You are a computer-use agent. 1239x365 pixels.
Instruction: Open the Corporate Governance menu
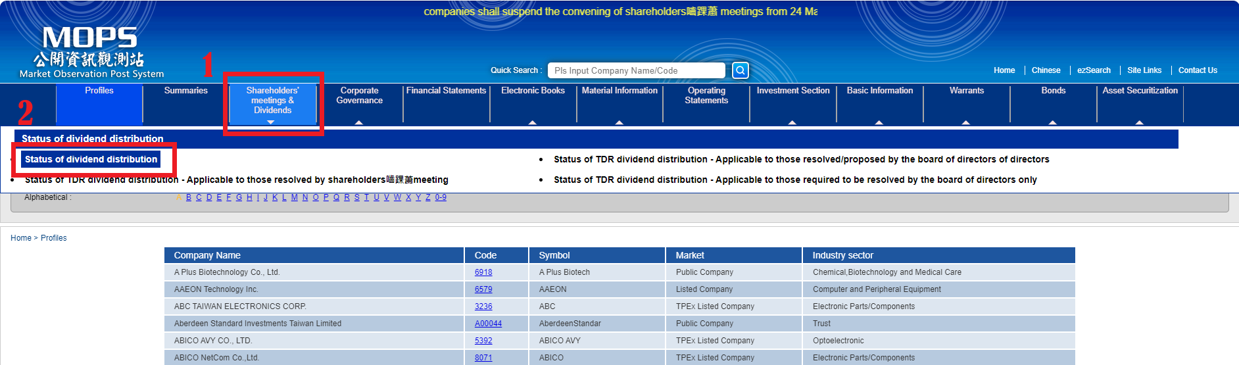359,95
